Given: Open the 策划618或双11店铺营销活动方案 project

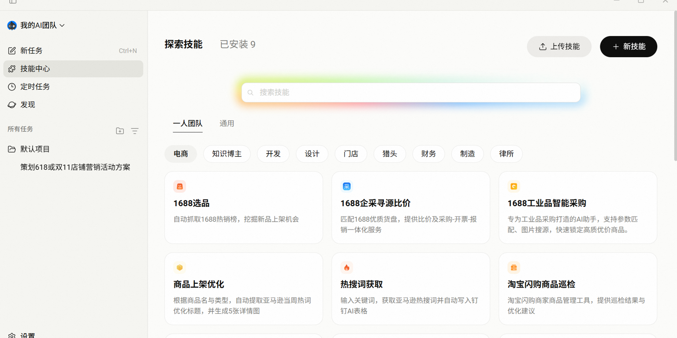Looking at the screenshot, I should pos(75,167).
